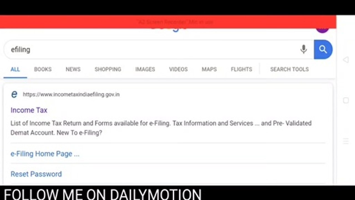The image size is (355, 200).
Task: Open the BOOKS search tab
Action: [43, 69]
